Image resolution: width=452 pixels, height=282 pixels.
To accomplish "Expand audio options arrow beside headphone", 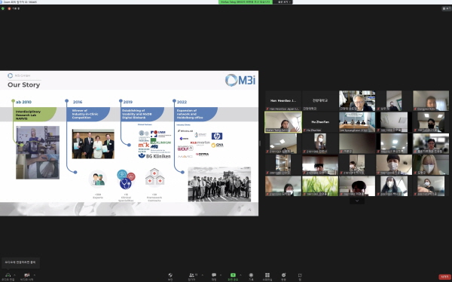I will tap(14, 274).
